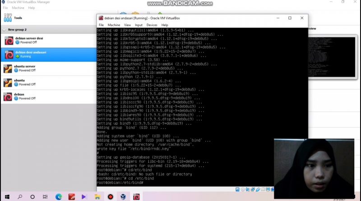Open Help menu in VirtualBox Manager

click(32, 8)
